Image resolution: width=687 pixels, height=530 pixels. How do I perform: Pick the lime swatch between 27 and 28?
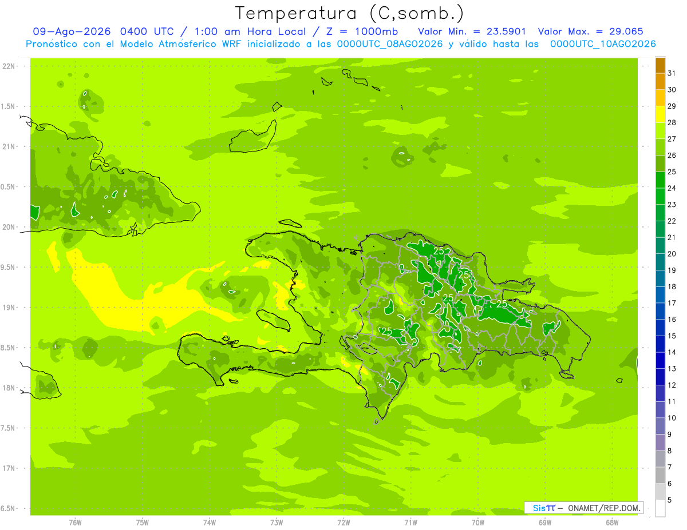[660, 131]
